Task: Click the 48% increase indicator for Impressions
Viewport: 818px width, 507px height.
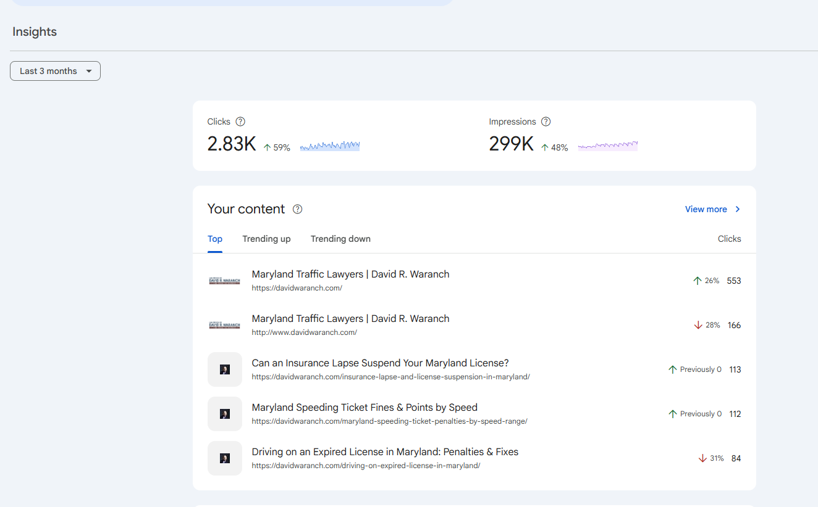Action: point(555,148)
